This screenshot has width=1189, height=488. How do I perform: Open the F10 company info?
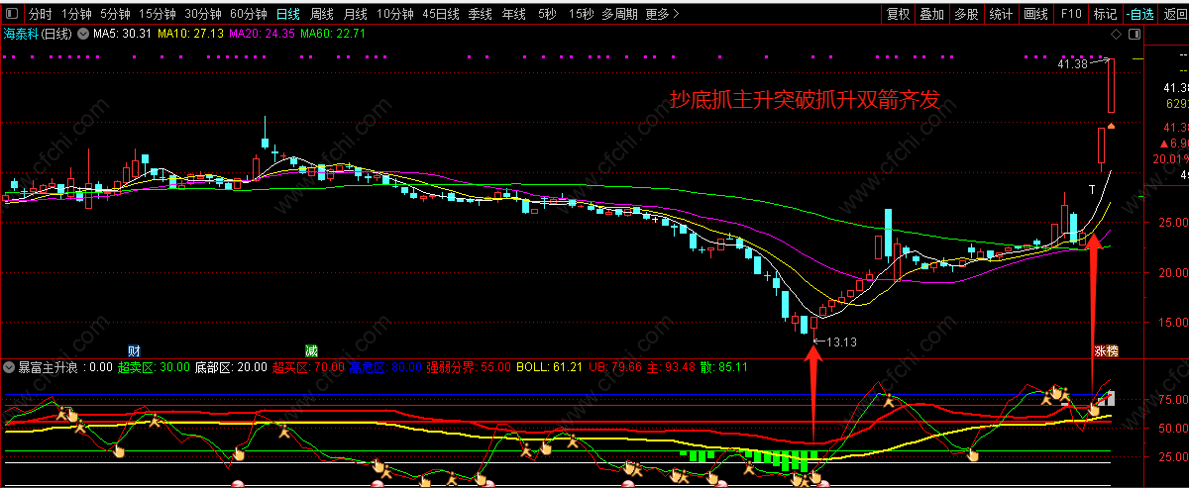(x=1070, y=14)
